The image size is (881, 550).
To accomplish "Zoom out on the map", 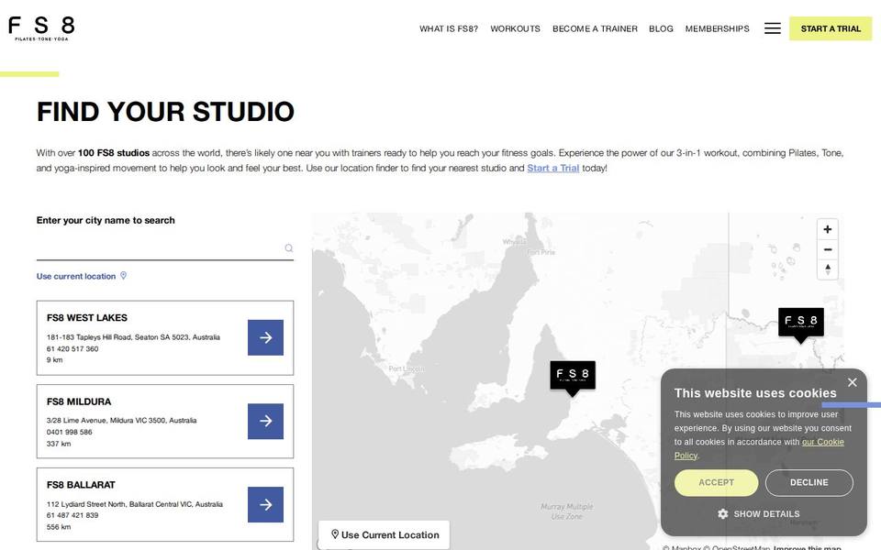I will click(x=827, y=249).
